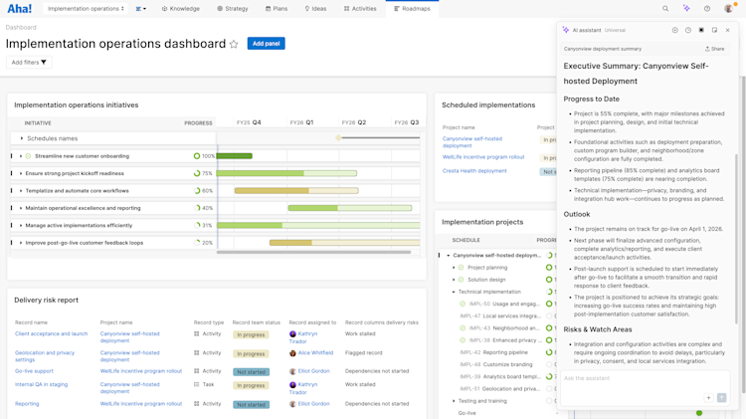Screen dimensions: 746x419
Task: Open the Roadmaps tab
Action: pos(412,9)
